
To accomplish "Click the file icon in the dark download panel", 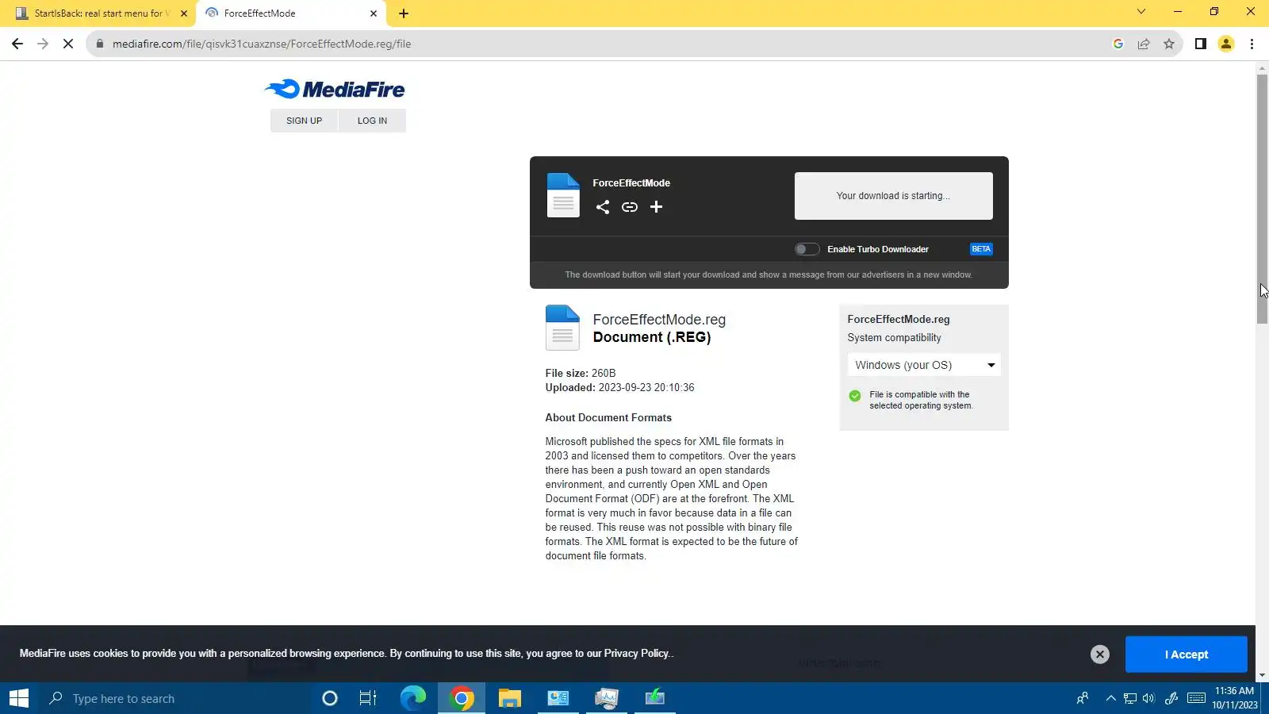I will [563, 195].
